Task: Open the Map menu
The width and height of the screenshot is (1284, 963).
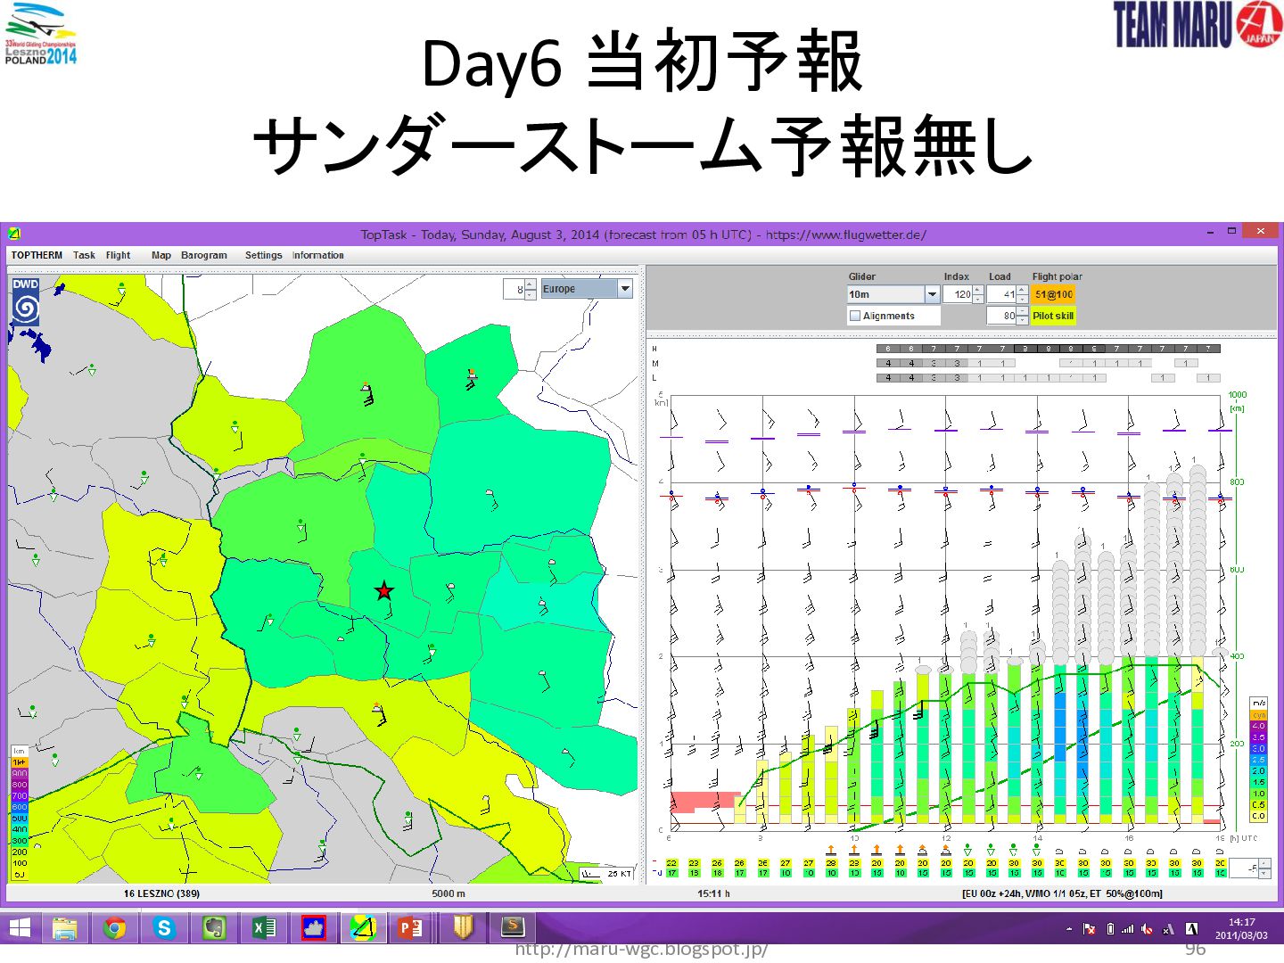Action: tap(161, 255)
